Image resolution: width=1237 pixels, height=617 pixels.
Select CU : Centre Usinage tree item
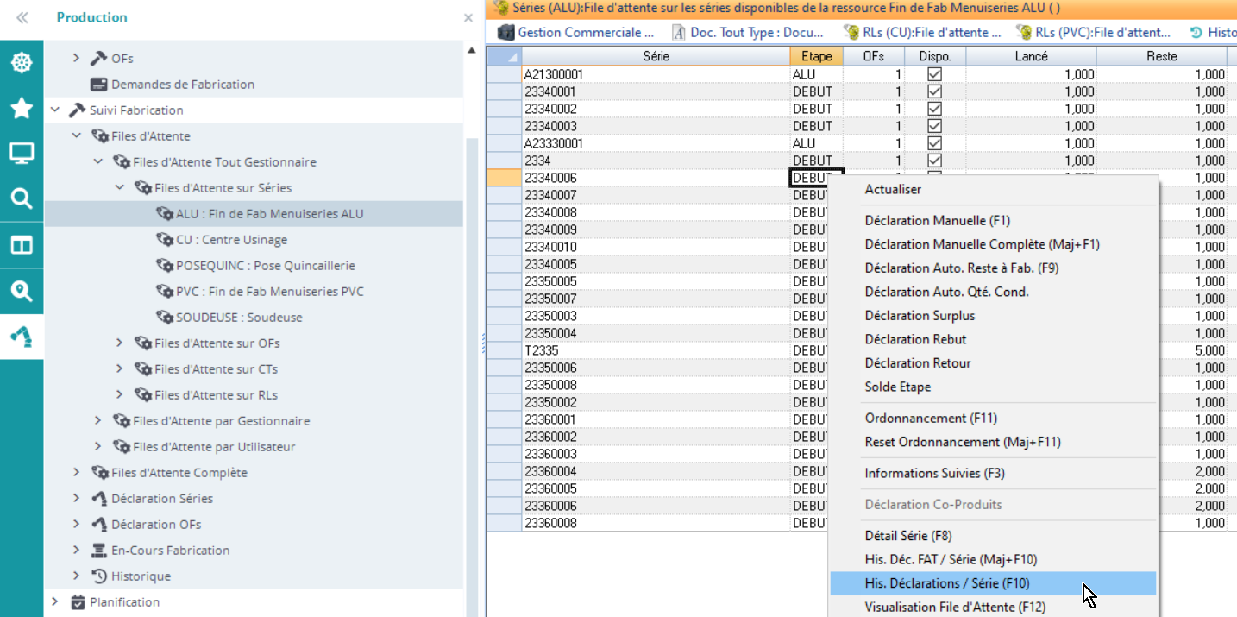(x=231, y=240)
